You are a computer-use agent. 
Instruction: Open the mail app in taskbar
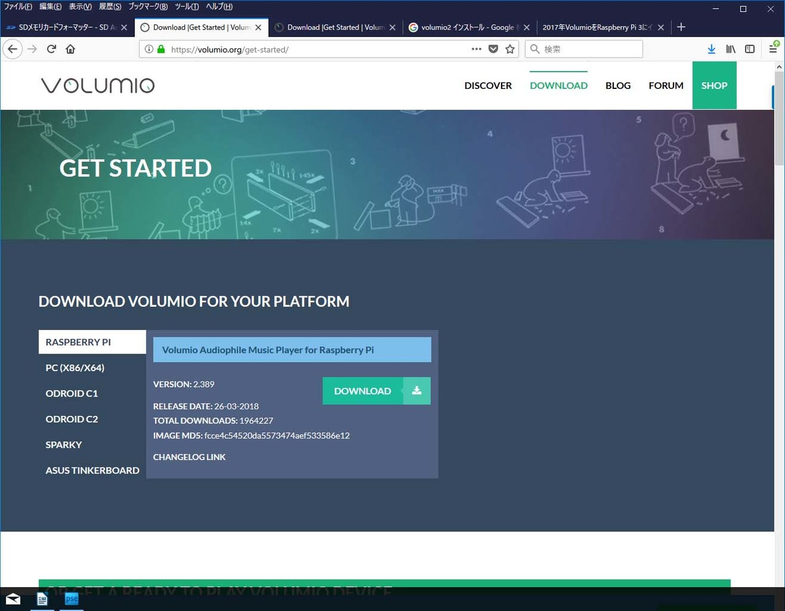pos(13,599)
